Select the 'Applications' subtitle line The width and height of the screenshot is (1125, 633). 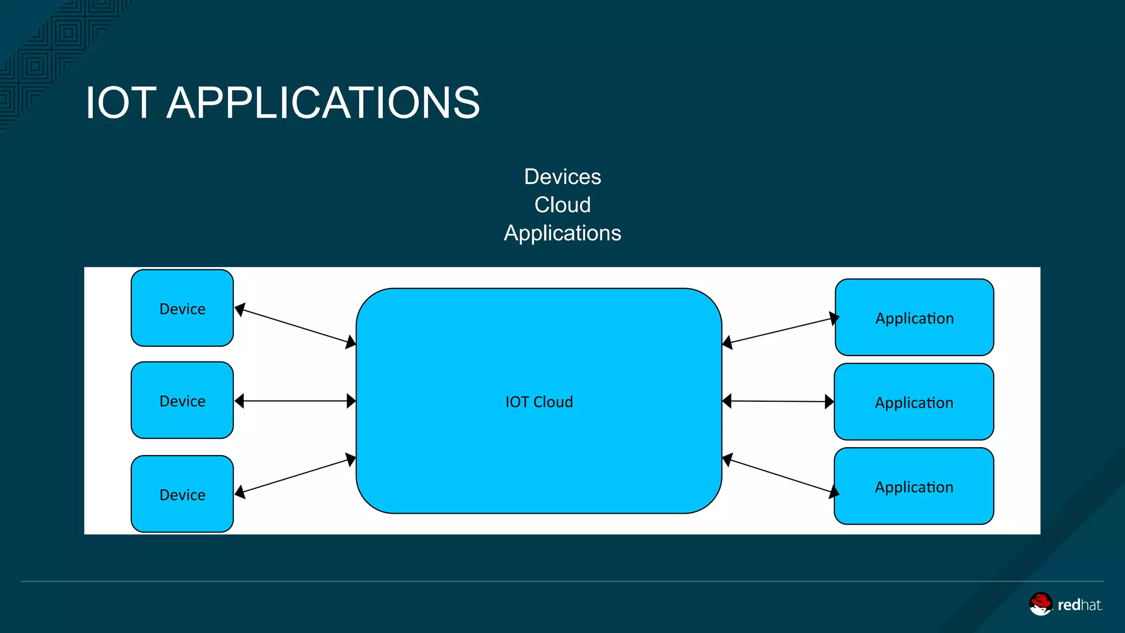[x=562, y=234]
